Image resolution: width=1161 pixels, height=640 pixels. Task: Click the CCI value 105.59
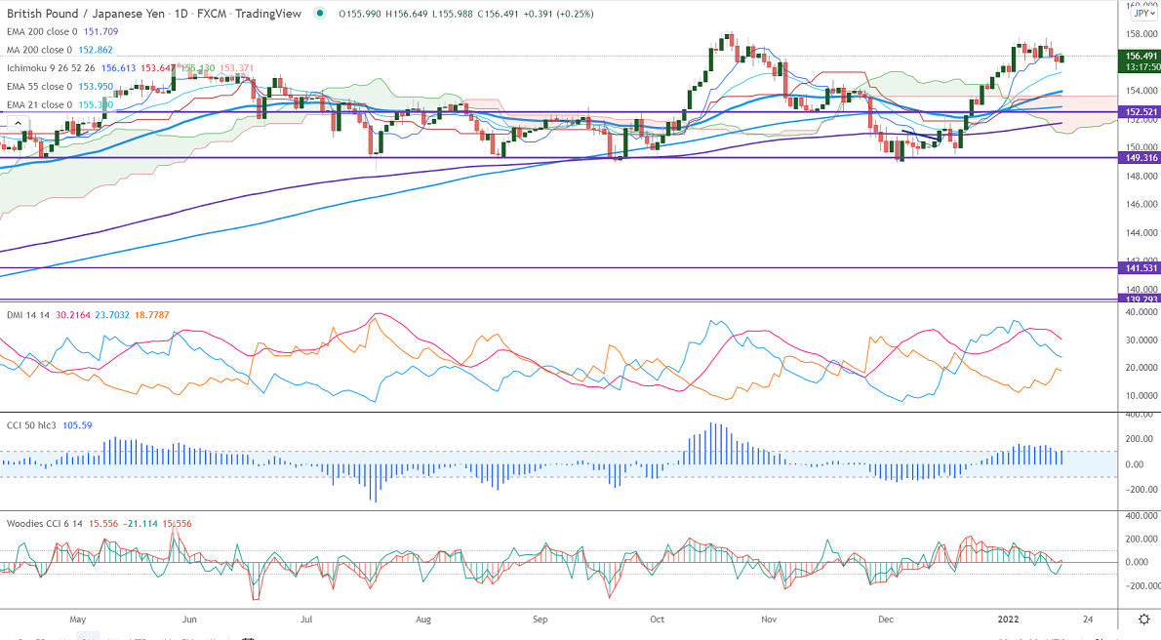point(78,425)
